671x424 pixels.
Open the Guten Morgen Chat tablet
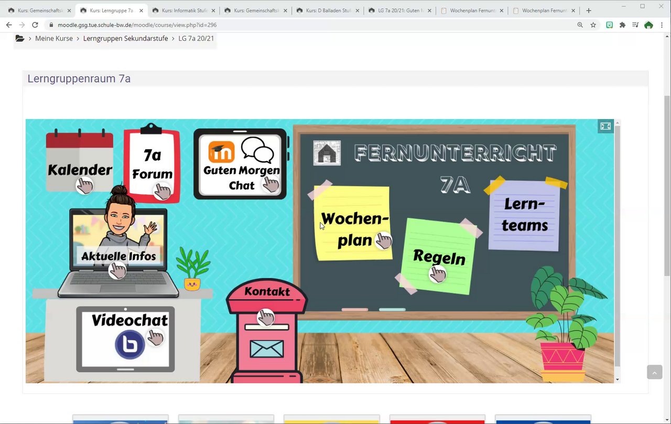coord(241,164)
